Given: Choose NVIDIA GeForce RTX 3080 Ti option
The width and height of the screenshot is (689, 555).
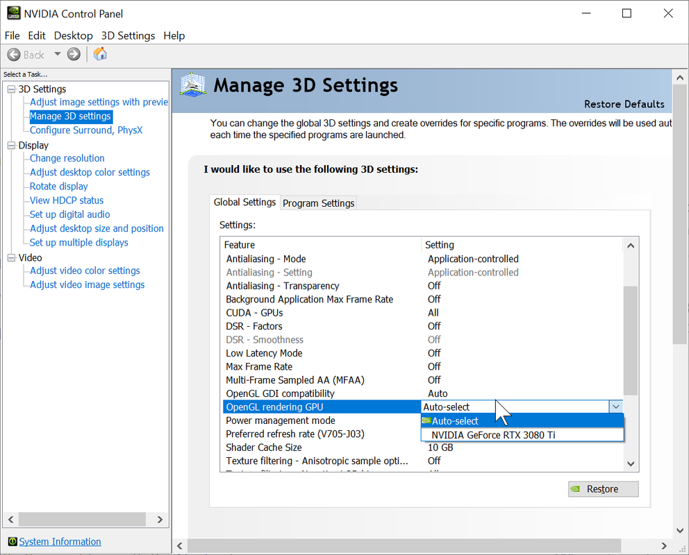Looking at the screenshot, I should [522, 435].
